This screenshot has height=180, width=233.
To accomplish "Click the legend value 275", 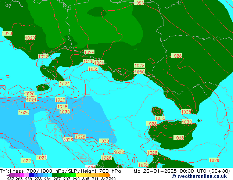I will click(x=38, y=179).
